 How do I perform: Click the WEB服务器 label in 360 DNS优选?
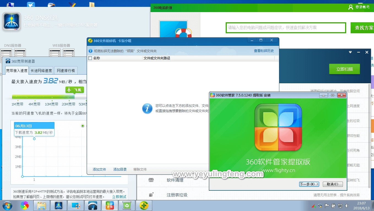(61, 45)
